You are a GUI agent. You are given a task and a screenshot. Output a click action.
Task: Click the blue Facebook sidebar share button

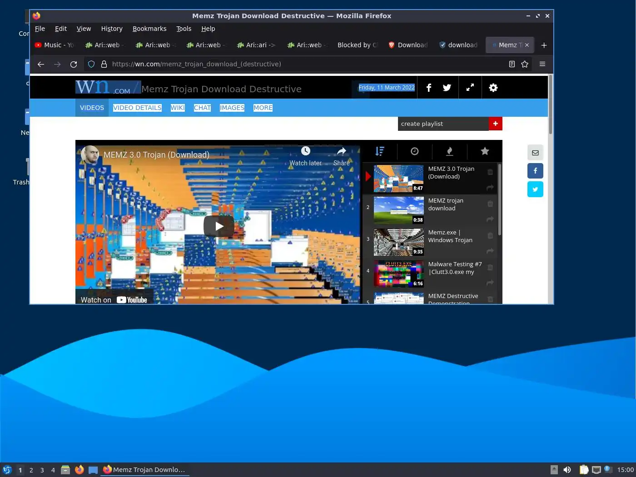click(x=535, y=171)
